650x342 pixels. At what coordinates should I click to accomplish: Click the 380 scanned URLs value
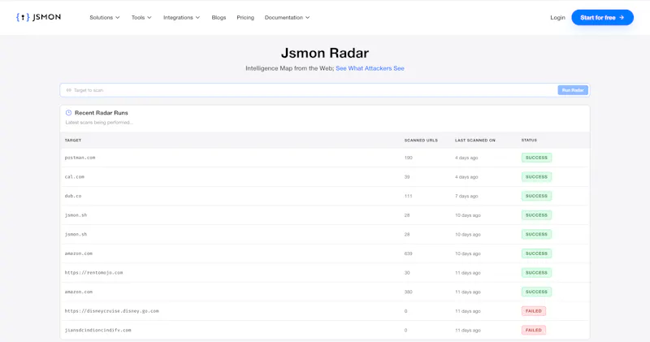click(409, 292)
